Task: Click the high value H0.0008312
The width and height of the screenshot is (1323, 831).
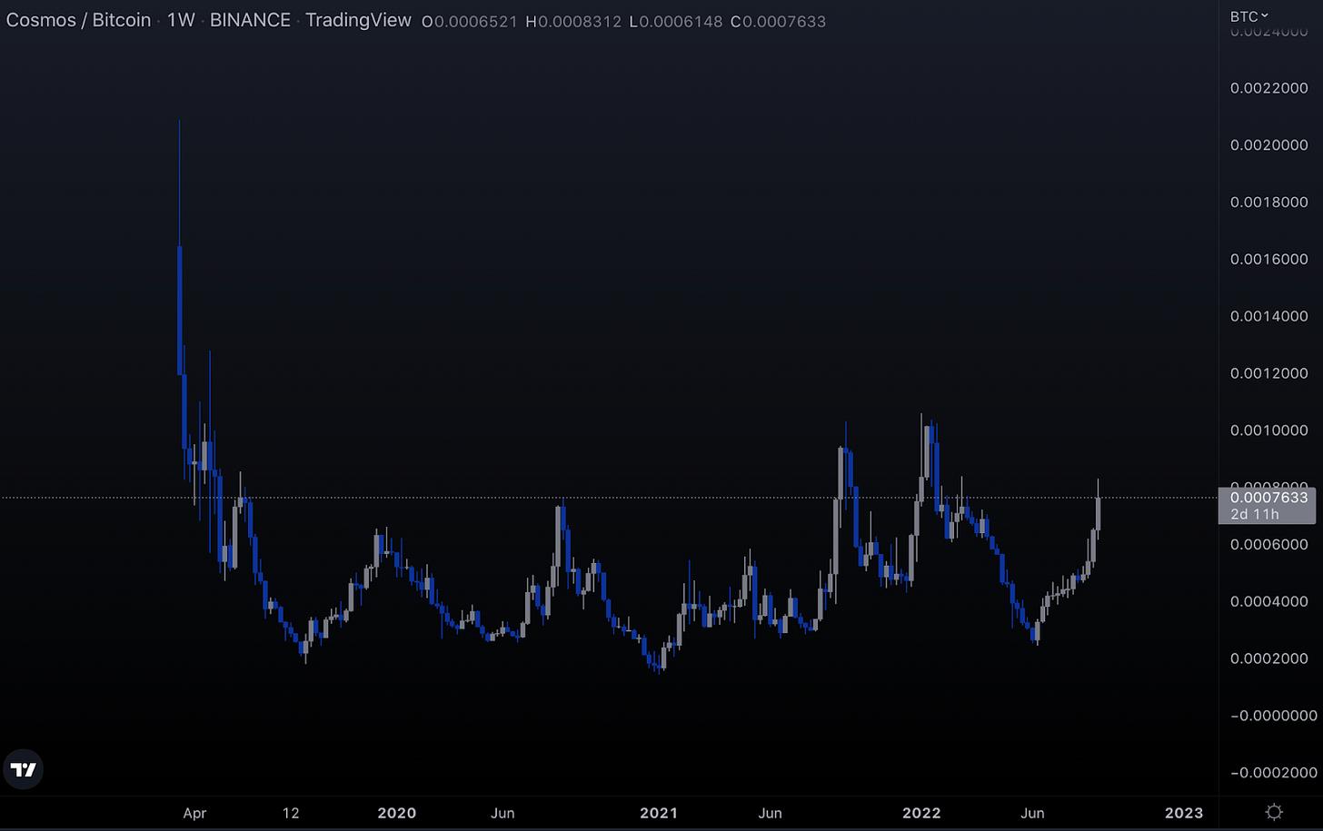Action: (x=573, y=21)
